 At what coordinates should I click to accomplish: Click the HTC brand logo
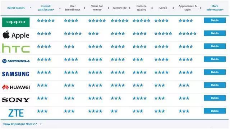16,48
